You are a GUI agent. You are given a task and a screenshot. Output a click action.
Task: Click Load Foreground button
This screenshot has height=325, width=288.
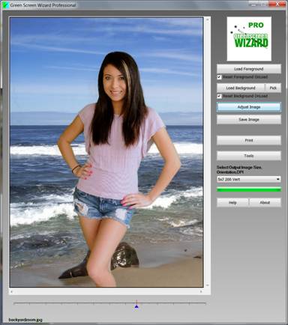249,69
